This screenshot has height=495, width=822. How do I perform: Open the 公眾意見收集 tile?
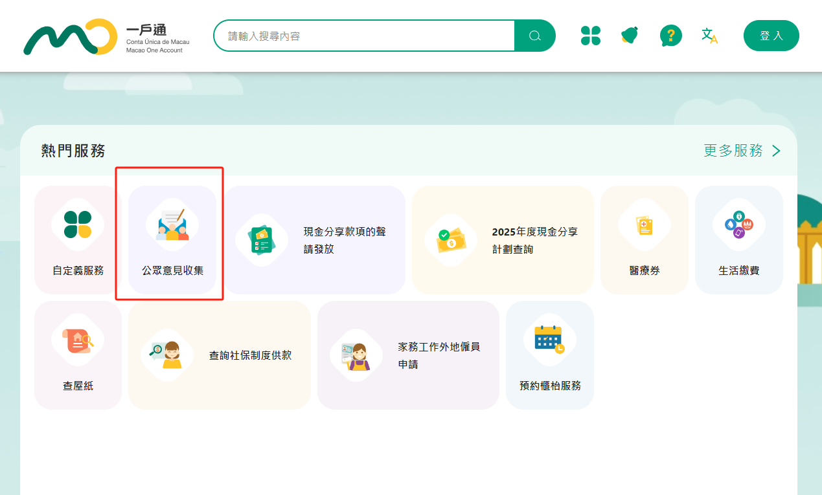tap(172, 240)
